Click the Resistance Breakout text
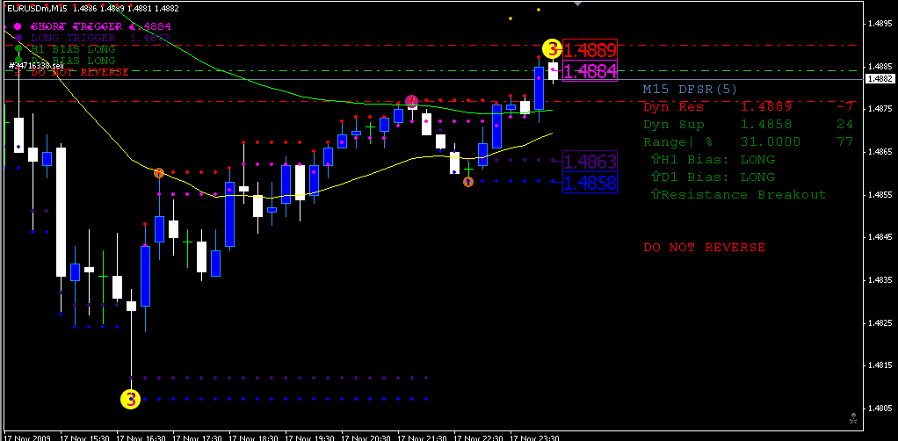The width and height of the screenshot is (898, 441). pos(743,195)
